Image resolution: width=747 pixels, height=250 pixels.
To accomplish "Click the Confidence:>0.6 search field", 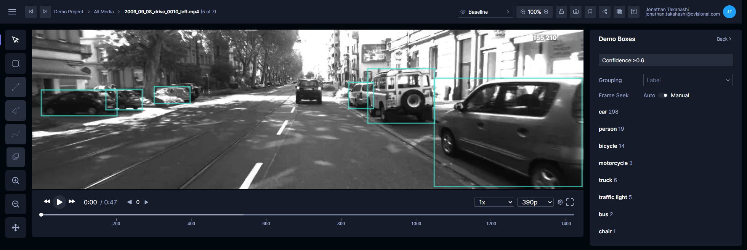I will (x=665, y=60).
